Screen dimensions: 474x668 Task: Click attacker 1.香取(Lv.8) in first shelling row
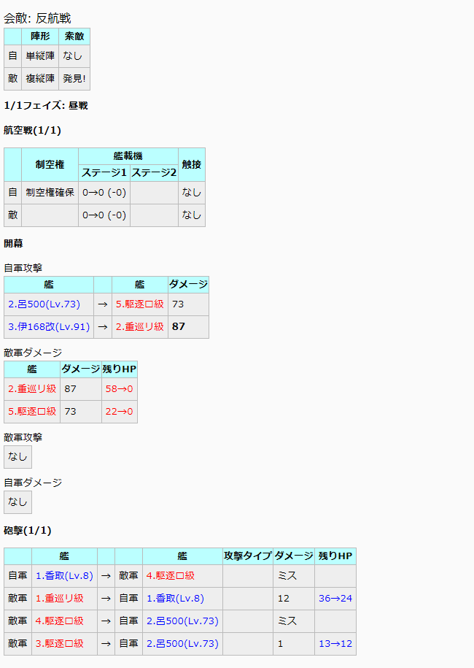[64, 576]
